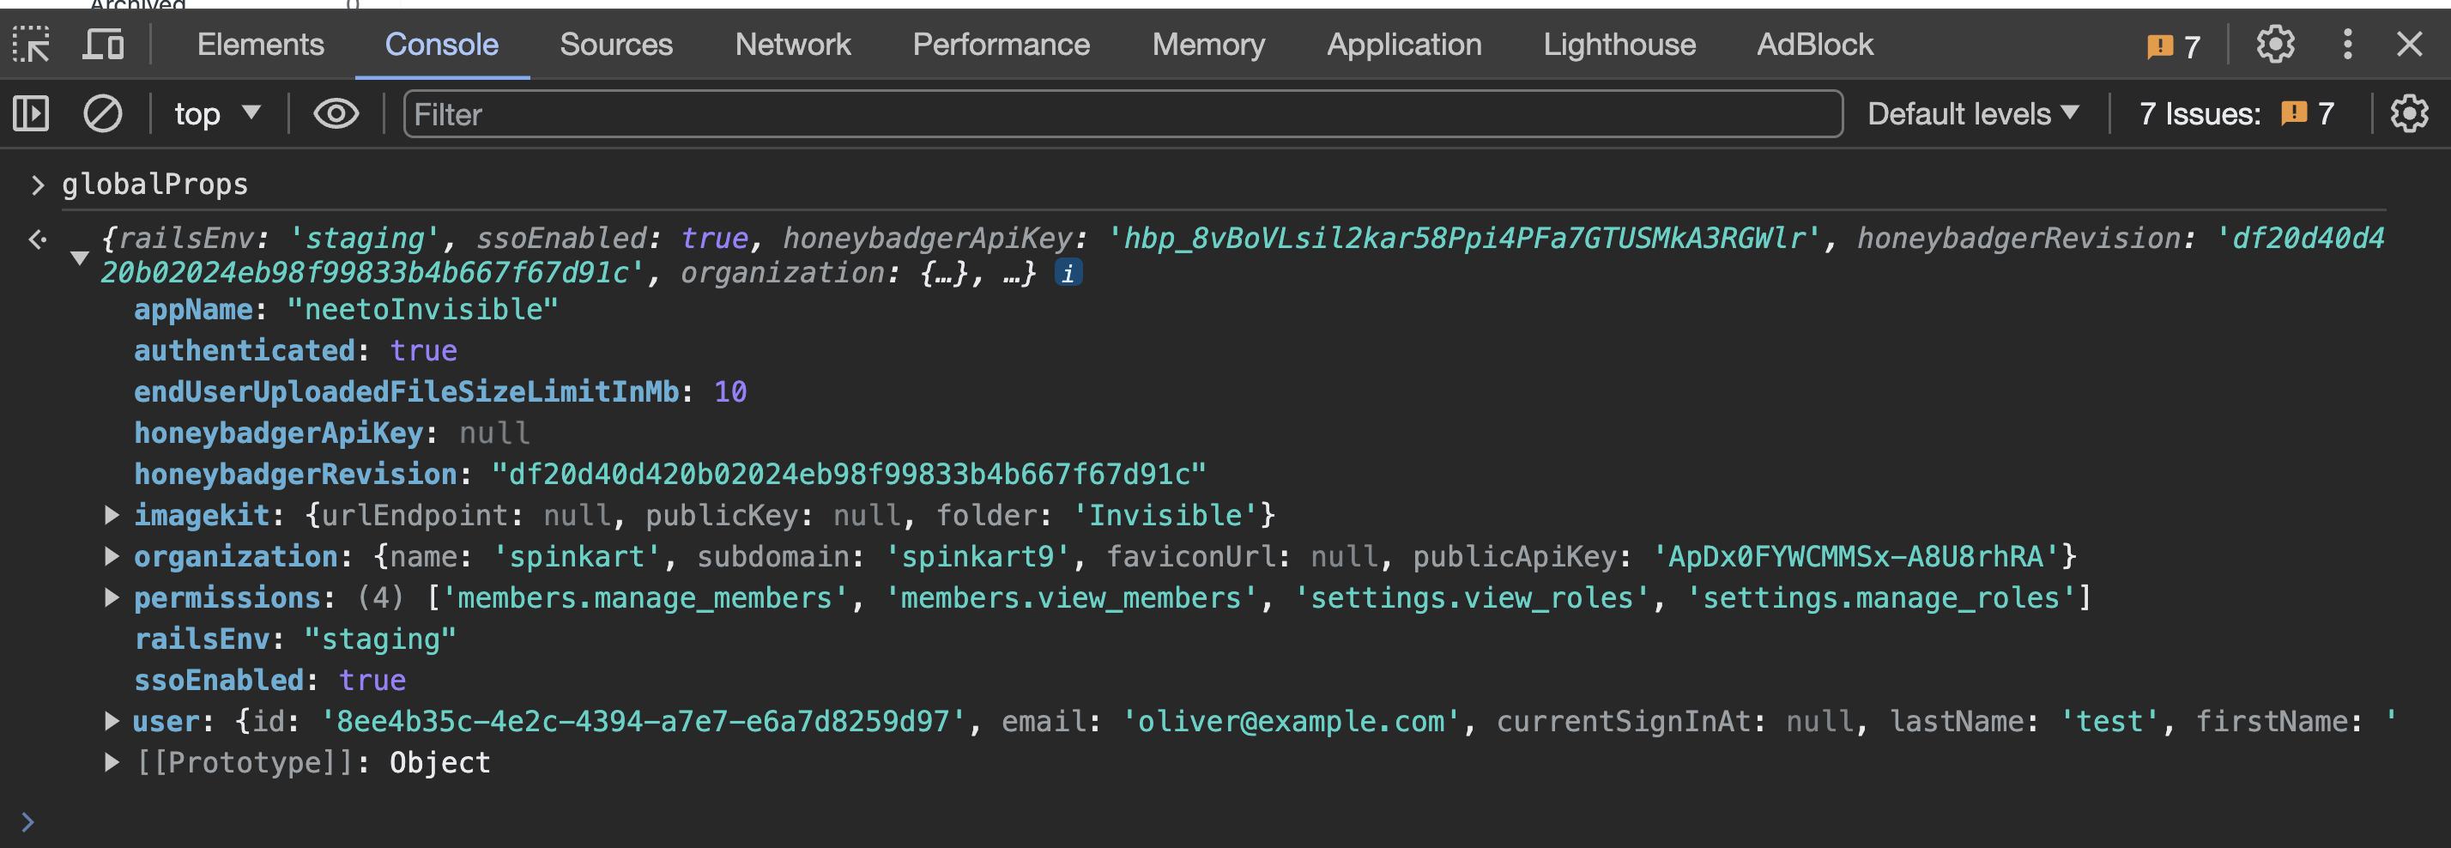2451x848 pixels.
Task: Open the Default levels dropdown
Action: pyautogui.click(x=1972, y=114)
